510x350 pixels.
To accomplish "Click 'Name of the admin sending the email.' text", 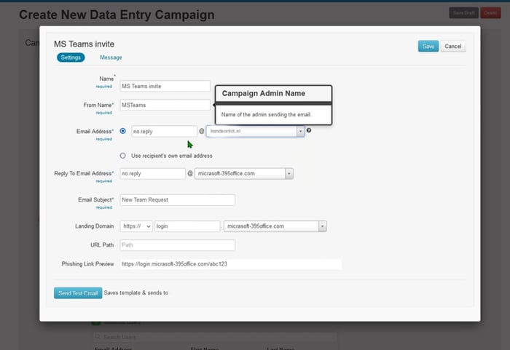I will coord(267,114).
